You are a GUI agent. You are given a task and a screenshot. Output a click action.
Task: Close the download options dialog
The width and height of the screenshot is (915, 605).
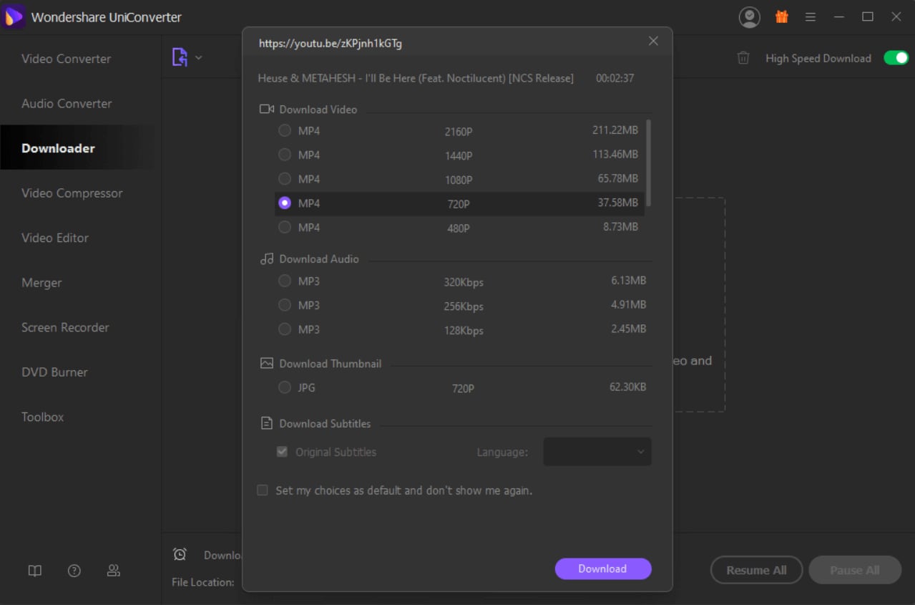click(653, 42)
